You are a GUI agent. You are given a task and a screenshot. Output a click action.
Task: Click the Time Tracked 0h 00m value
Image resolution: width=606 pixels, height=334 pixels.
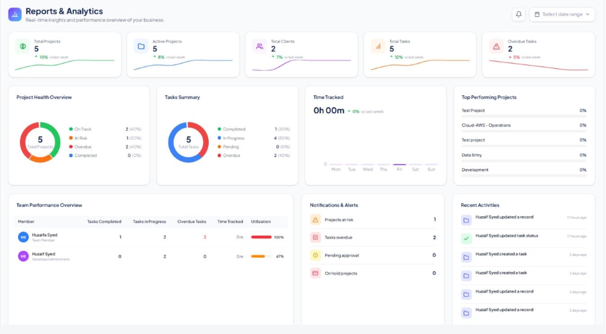329,111
